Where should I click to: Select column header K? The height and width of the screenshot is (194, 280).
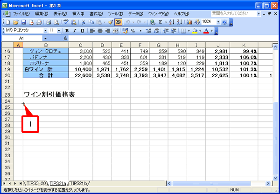click(x=244, y=45)
